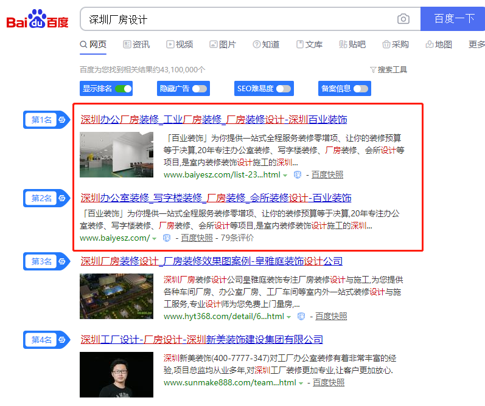Click URL www.baiyesz.com/
485x406 pixels.
pyautogui.click(x=115, y=238)
